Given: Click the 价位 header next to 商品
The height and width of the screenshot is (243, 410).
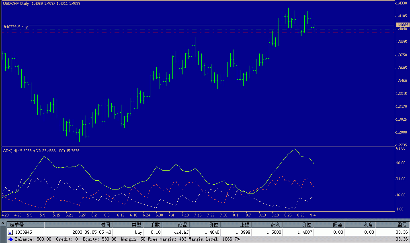Looking at the screenshot, I should 205,224.
